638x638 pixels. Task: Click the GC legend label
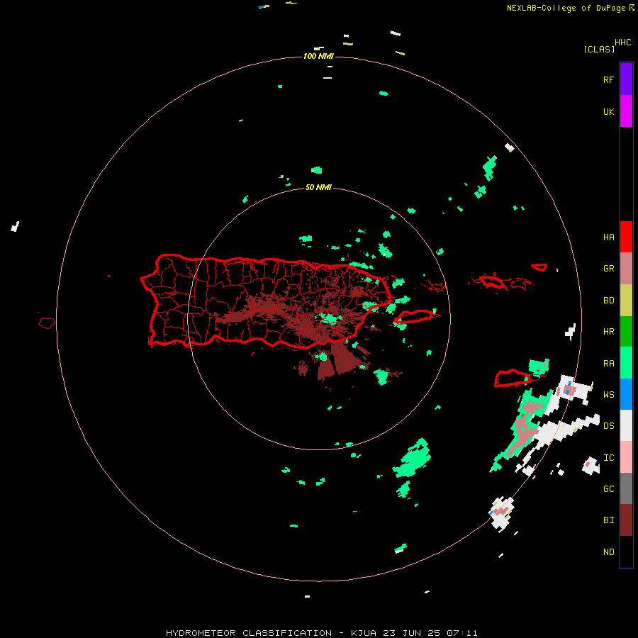[x=608, y=489]
